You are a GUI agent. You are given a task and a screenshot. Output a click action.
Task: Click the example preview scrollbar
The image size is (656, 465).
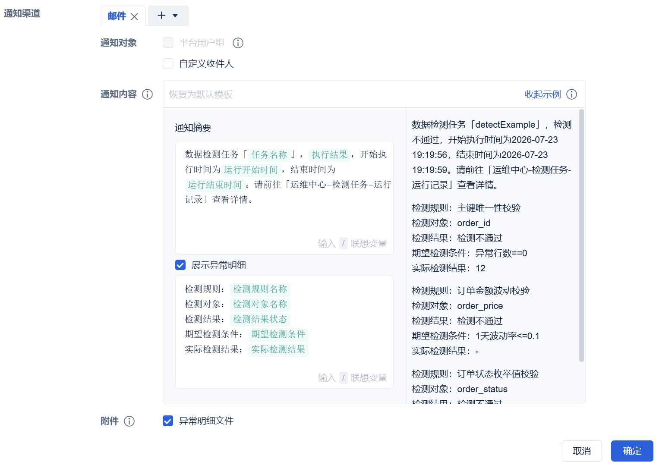[581, 236]
